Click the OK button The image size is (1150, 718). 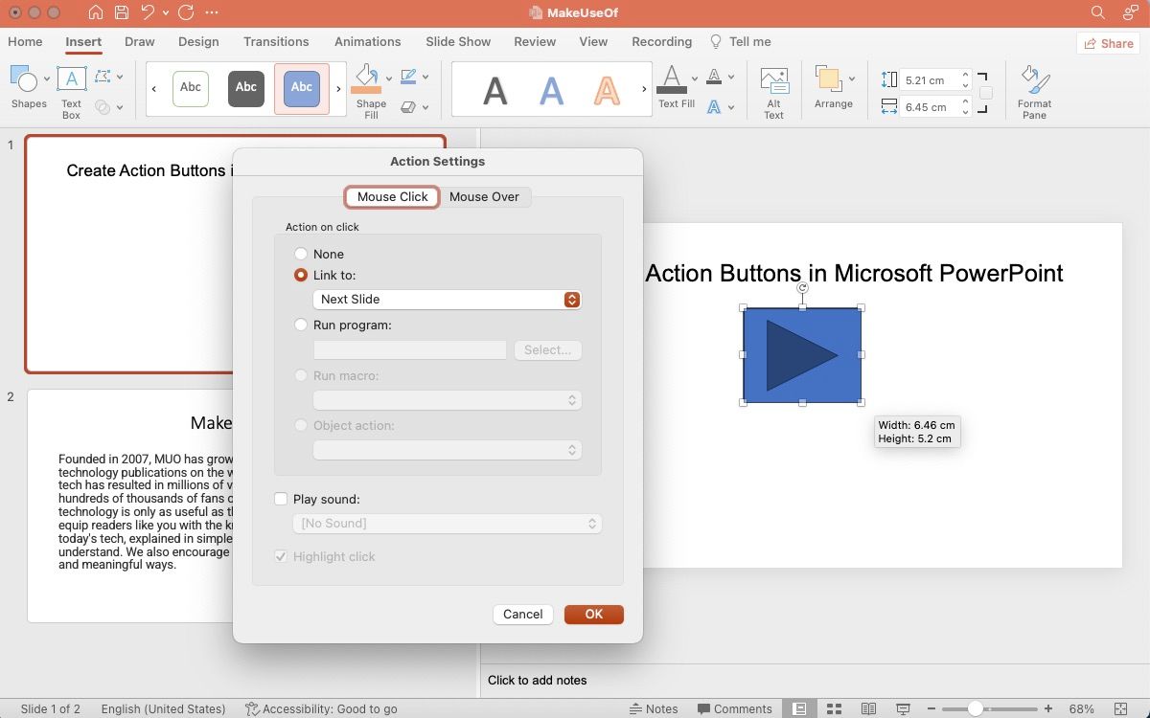(593, 614)
